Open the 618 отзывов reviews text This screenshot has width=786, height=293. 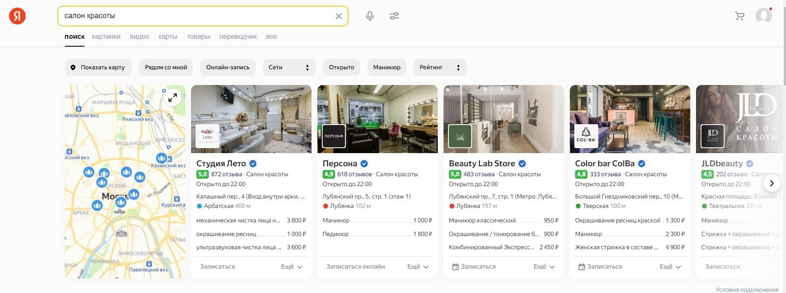(354, 174)
